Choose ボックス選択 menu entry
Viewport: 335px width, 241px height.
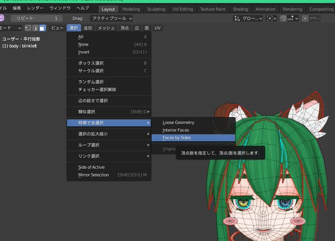point(109,63)
